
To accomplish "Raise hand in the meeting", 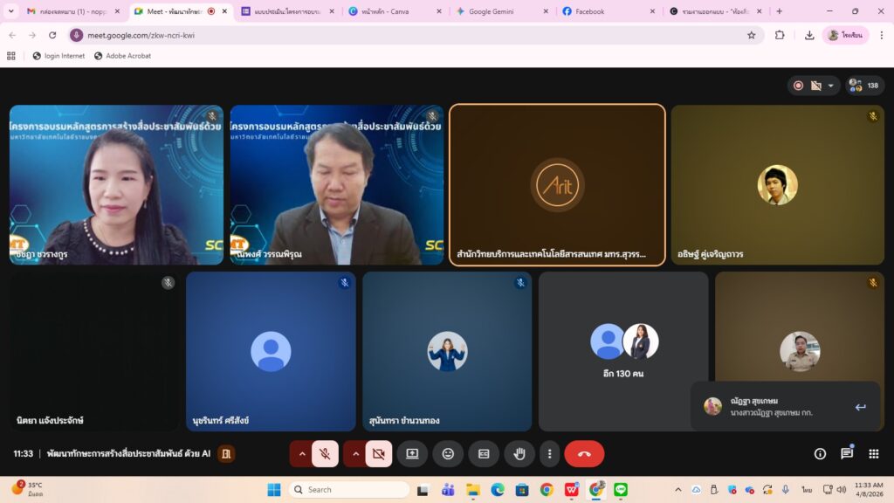I will 519,454.
